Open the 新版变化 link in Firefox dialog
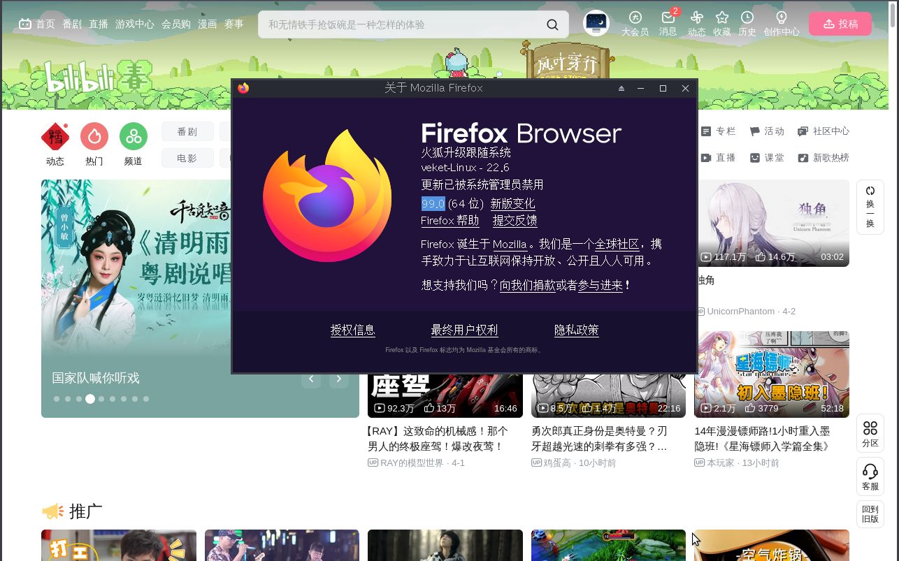Viewport: 899px width, 561px height. pos(512,203)
